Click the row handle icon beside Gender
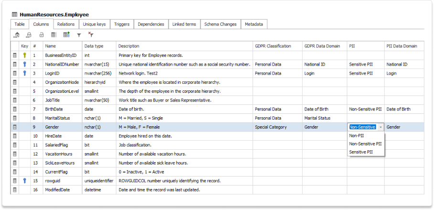This screenshot has width=434, height=210. pos(15,127)
